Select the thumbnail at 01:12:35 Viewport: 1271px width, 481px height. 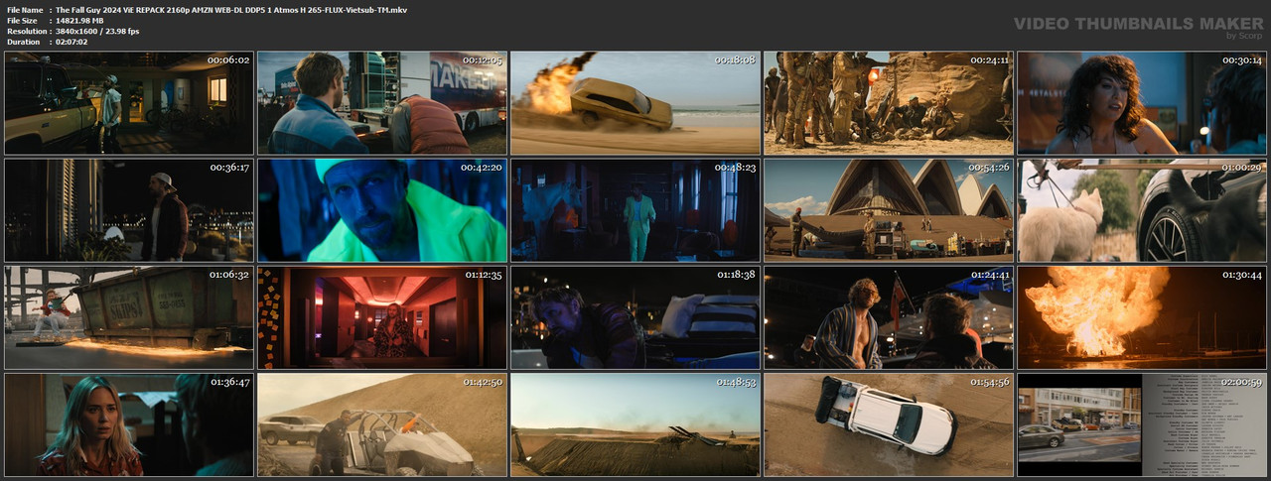pyautogui.click(x=382, y=317)
